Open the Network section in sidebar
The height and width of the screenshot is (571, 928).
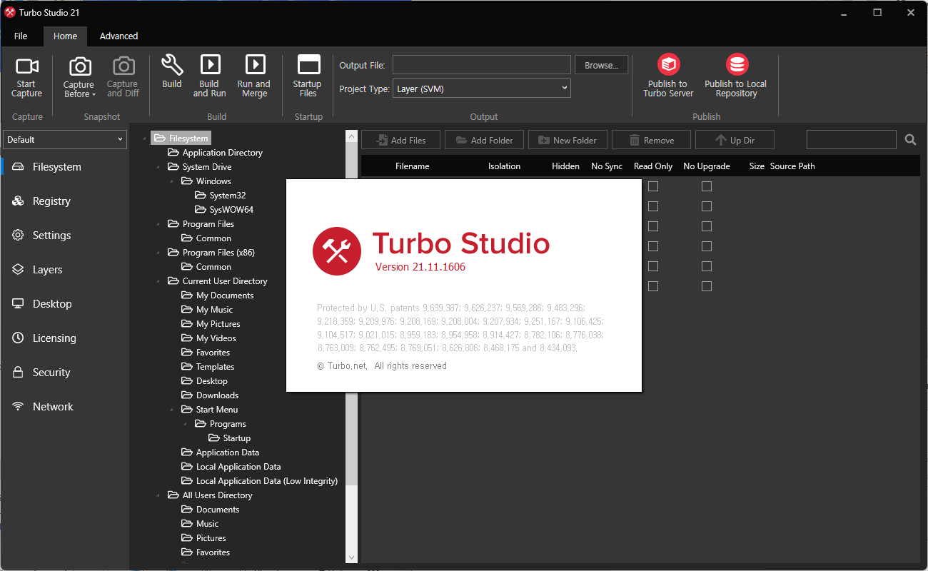click(x=64, y=407)
